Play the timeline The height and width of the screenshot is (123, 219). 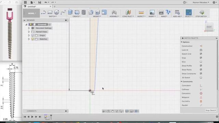click(x=32, y=117)
